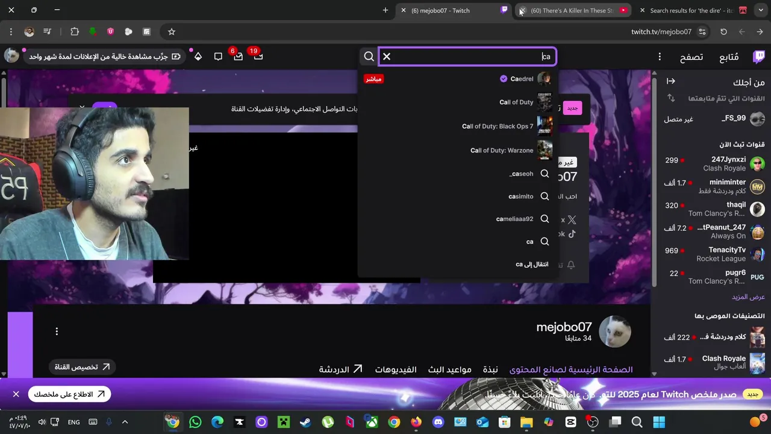Show hidden tray icons chevron
Image resolution: width=771 pixels, height=434 pixels.
(x=125, y=422)
